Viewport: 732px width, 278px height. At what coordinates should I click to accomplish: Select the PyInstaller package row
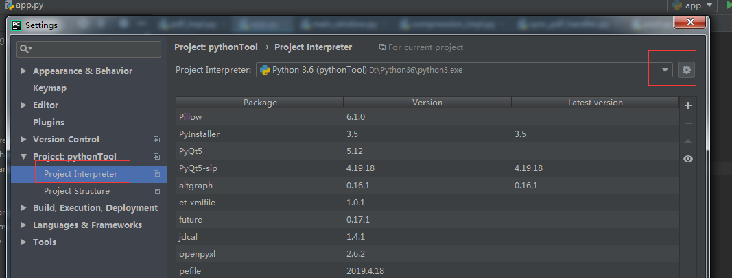tap(427, 134)
